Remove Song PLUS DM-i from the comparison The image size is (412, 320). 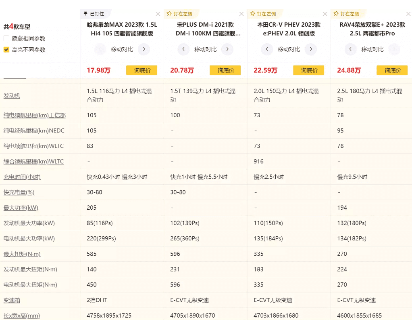pyautogui.click(x=241, y=14)
